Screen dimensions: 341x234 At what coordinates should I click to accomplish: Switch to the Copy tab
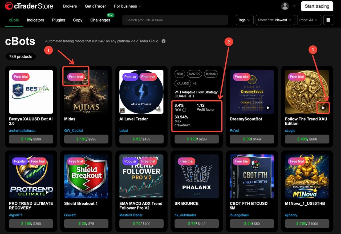point(78,20)
